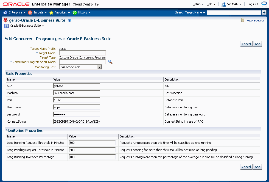Click the Monitoring Properties section heading
Viewport: 269px width, 182px height.
[x=24, y=130]
